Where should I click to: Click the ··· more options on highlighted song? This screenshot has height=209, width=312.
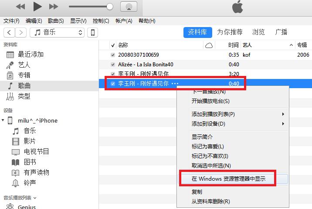click(175, 84)
